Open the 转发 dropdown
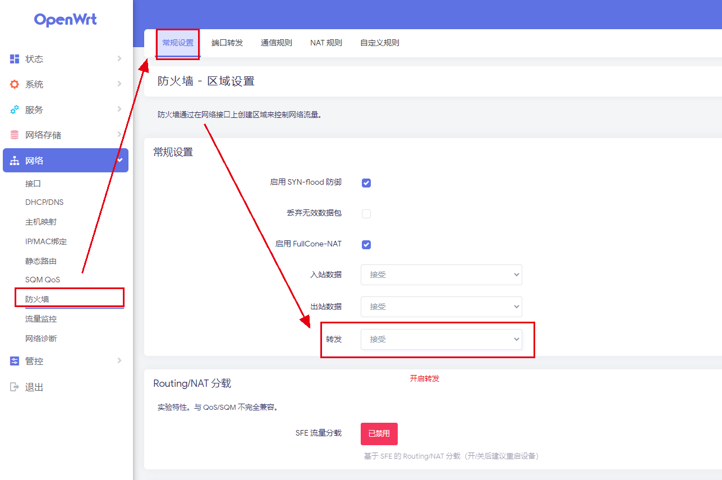The width and height of the screenshot is (722, 480). click(x=442, y=339)
